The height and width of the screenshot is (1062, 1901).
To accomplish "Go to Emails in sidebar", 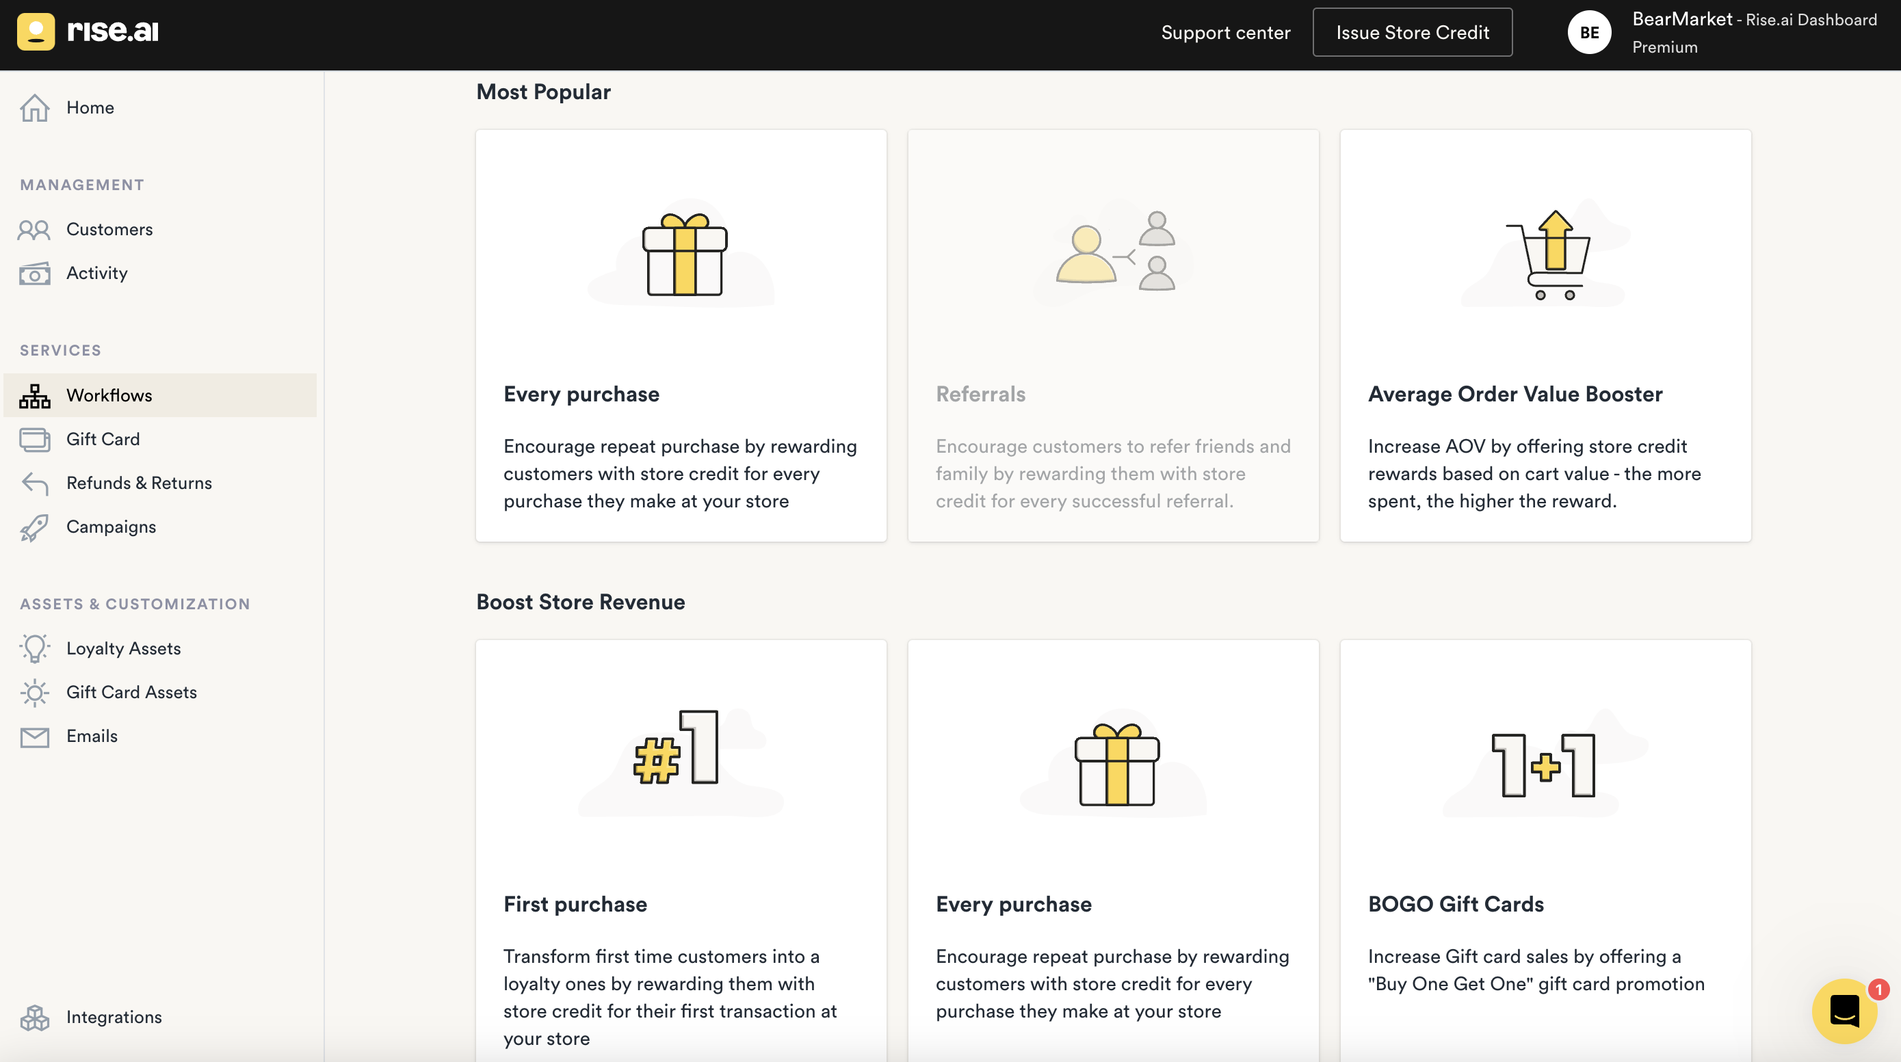I will pyautogui.click(x=92, y=736).
